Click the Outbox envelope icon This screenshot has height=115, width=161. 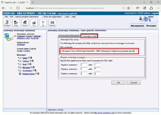coord(19,61)
